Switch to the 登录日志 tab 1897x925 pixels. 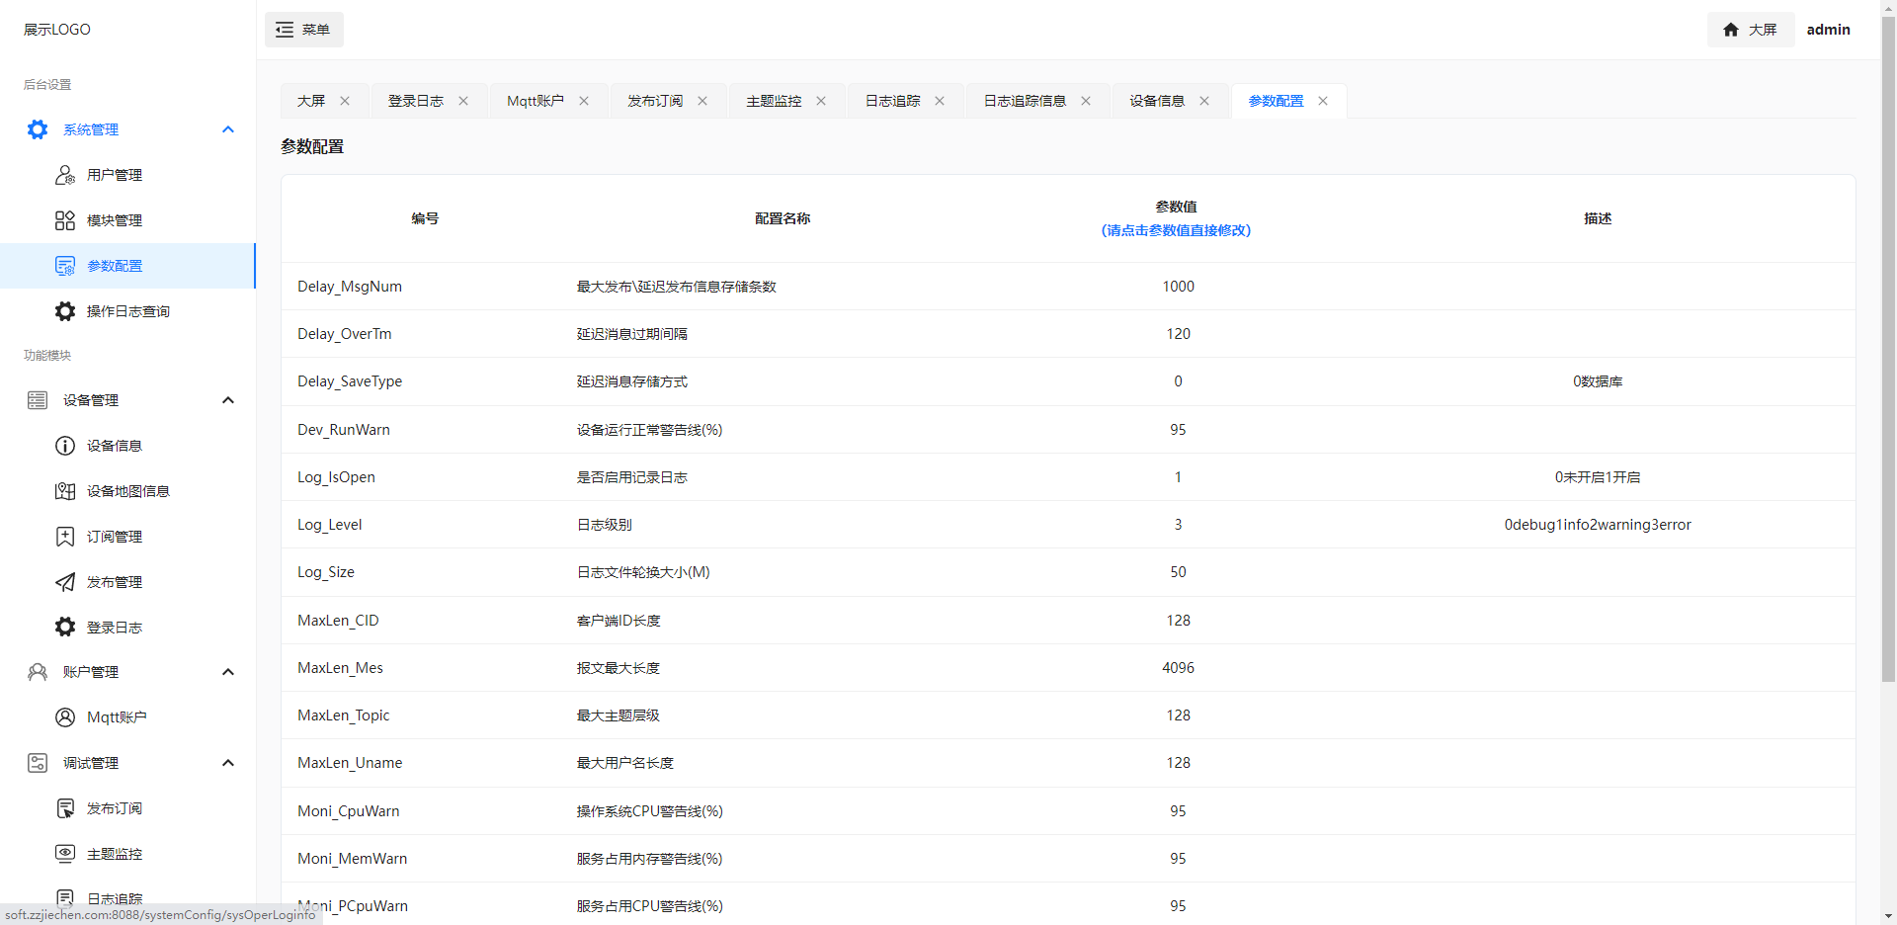[415, 101]
